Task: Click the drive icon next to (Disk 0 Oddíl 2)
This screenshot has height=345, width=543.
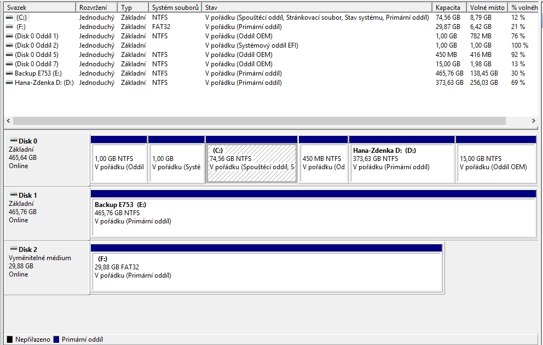Action: tap(10, 45)
